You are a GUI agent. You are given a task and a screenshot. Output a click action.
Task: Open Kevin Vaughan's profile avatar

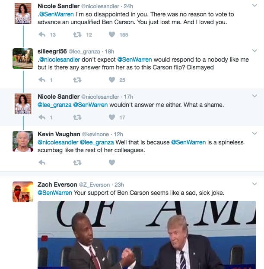[x=23, y=141]
